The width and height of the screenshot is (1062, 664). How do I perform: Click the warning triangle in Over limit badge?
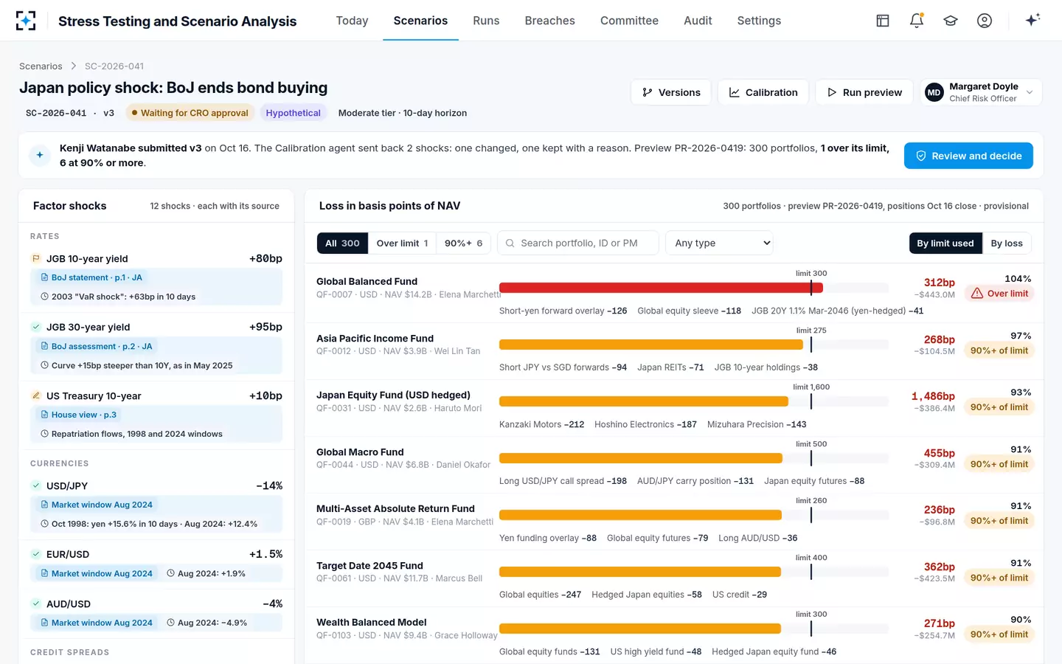[977, 294]
